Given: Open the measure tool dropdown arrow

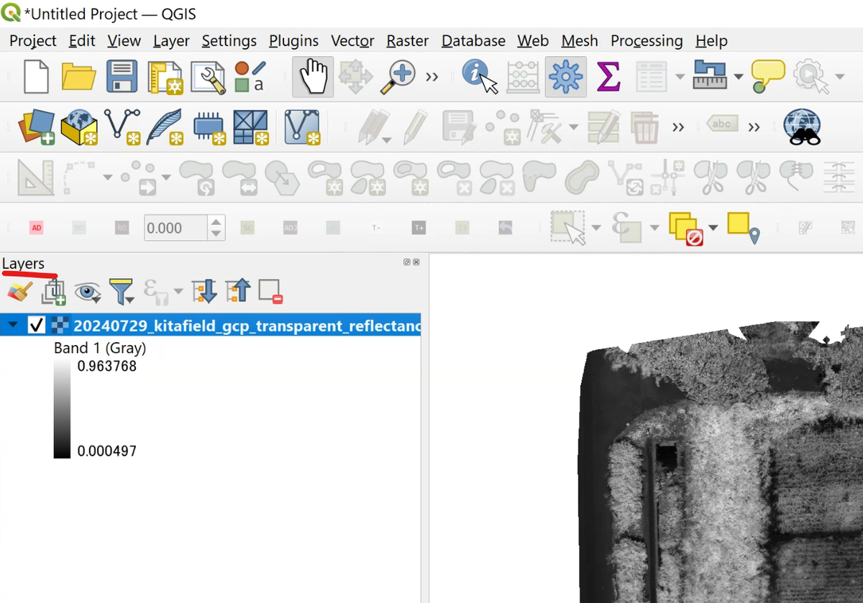Looking at the screenshot, I should tap(739, 77).
